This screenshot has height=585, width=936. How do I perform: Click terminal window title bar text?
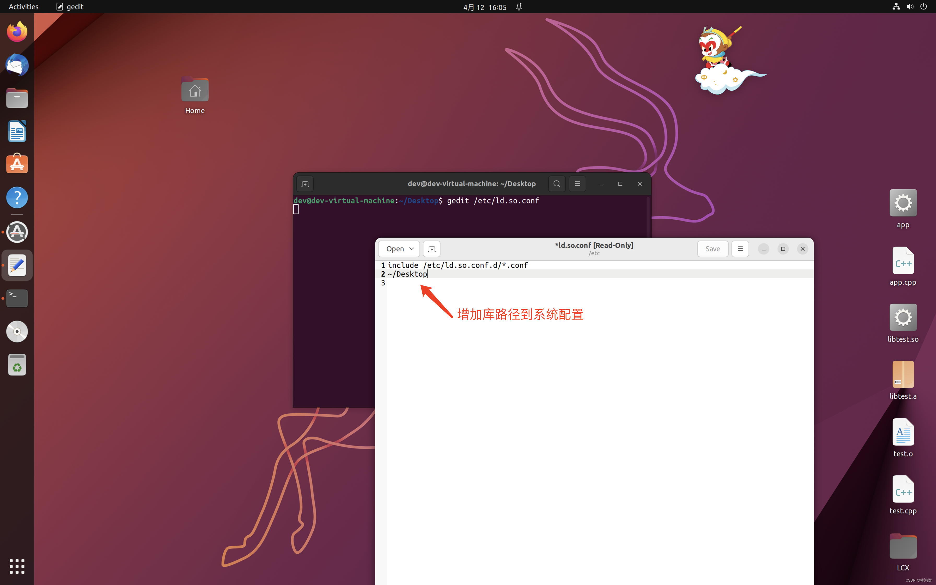472,183
